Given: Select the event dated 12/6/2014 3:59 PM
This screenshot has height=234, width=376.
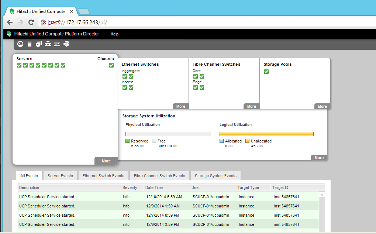Looking at the screenshot, I should point(168,224).
